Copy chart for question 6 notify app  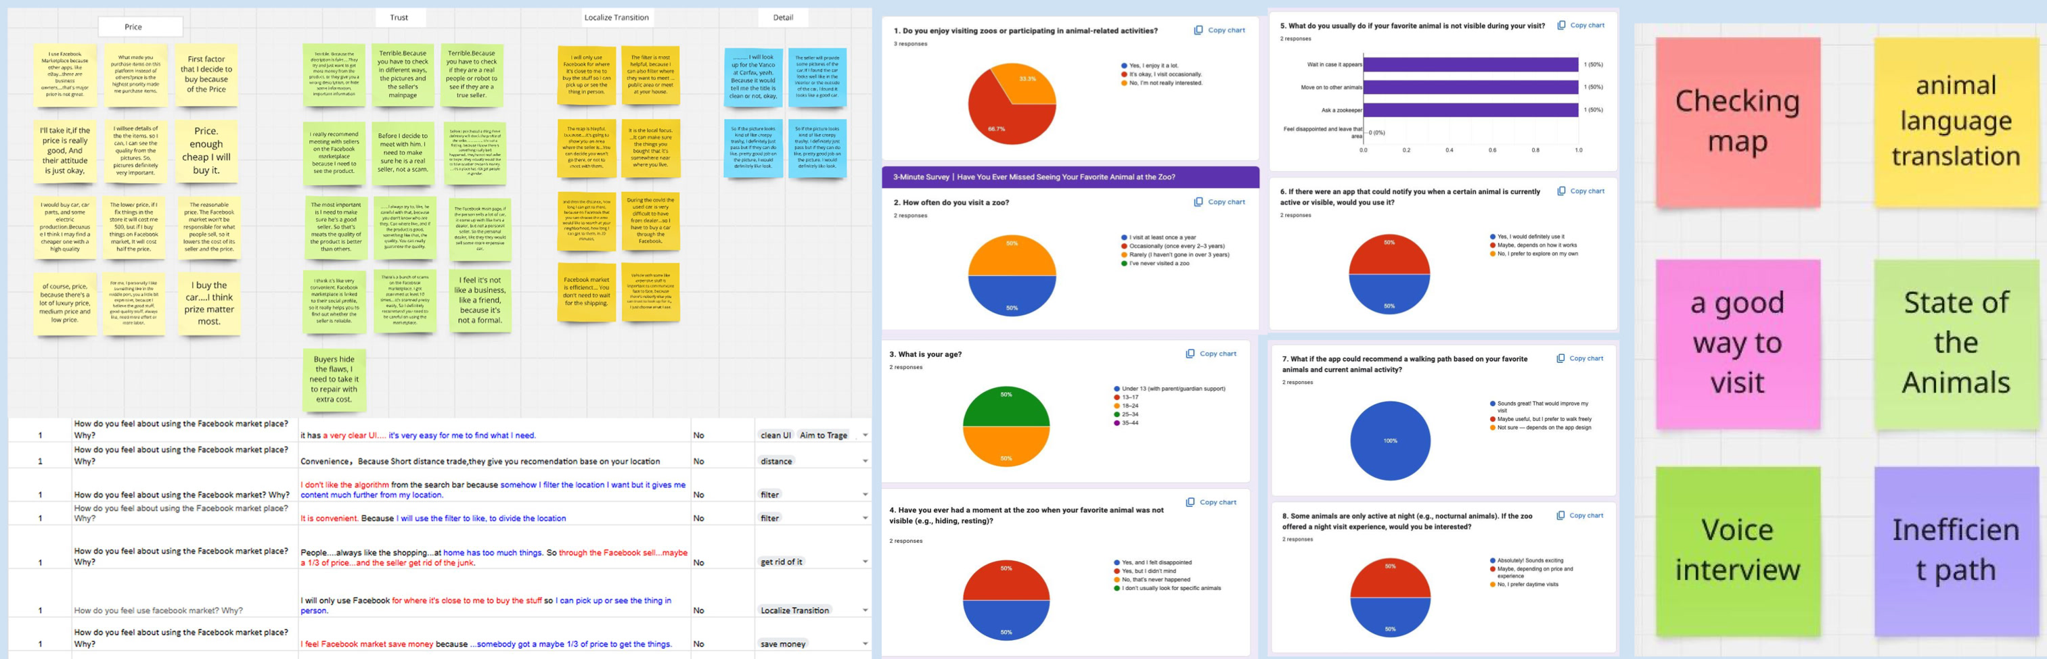[x=1581, y=191]
